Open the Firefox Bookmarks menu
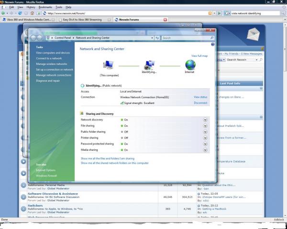The width and height of the screenshot is (287, 229). (x=45, y=7)
